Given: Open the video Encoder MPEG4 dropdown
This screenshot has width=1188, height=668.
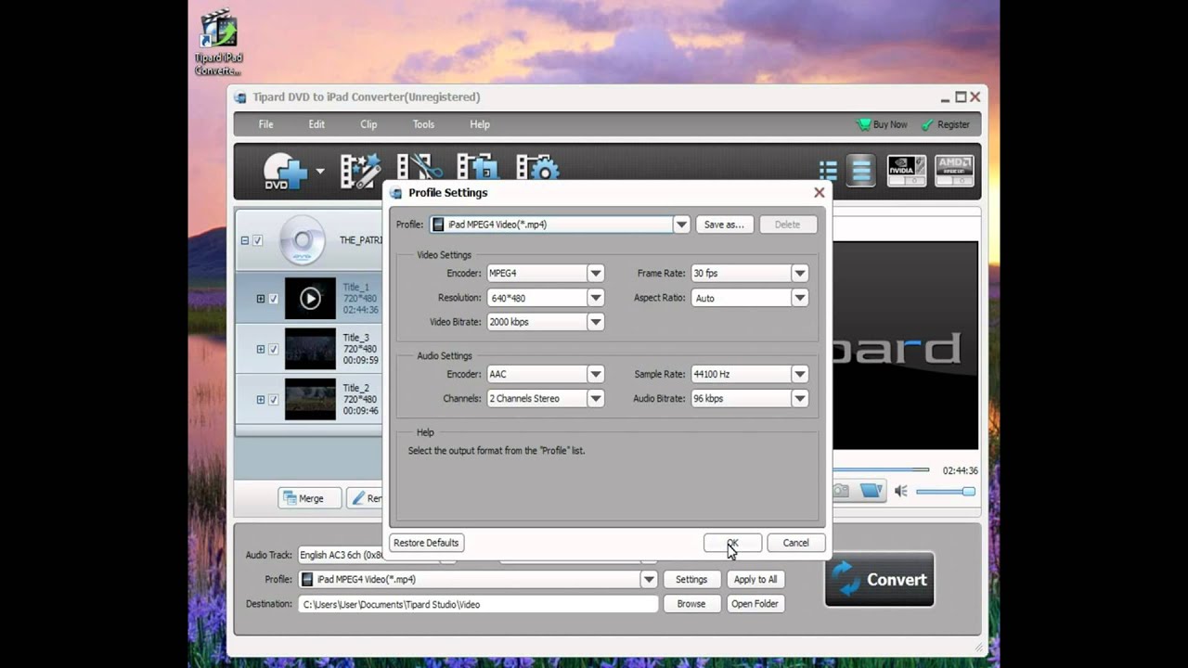Looking at the screenshot, I should (x=596, y=274).
